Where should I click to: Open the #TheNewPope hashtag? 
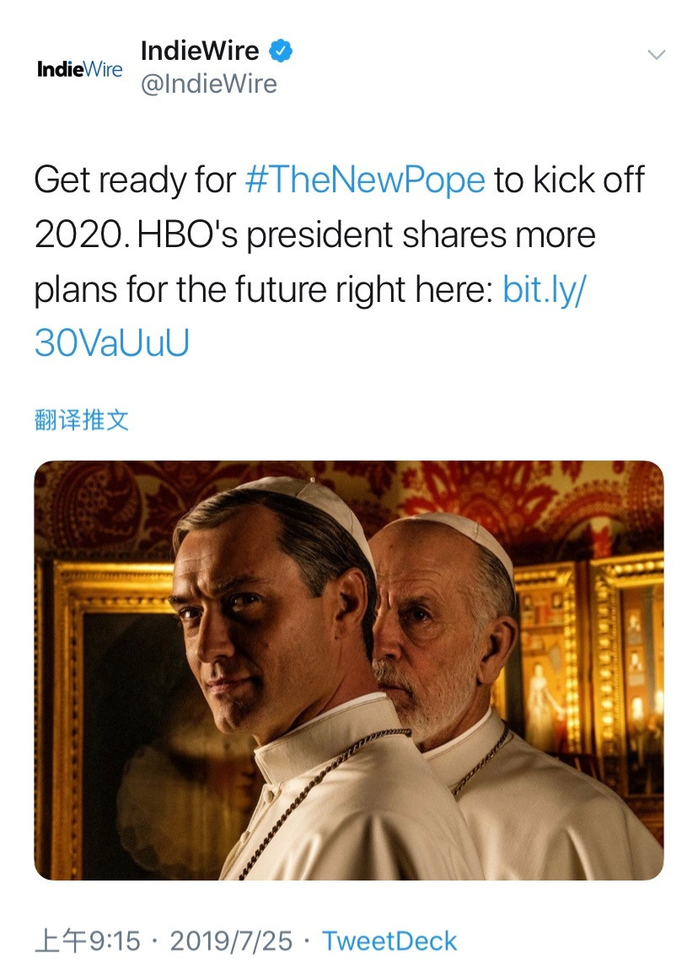[365, 181]
